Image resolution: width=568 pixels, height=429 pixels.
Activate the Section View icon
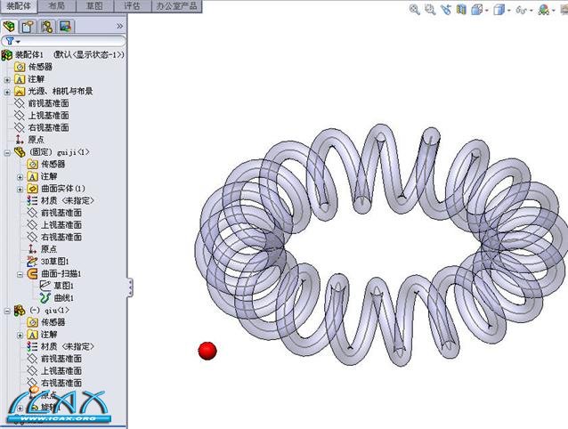460,11
